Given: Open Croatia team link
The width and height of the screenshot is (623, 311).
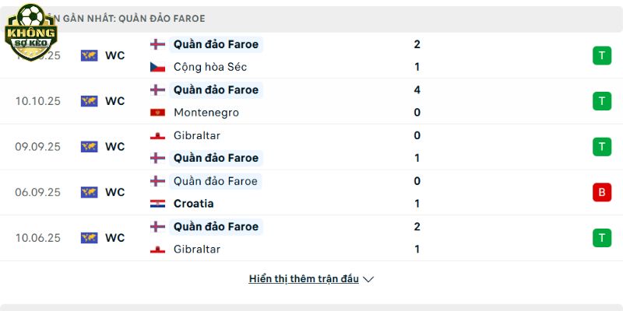Looking at the screenshot, I should [x=194, y=204].
